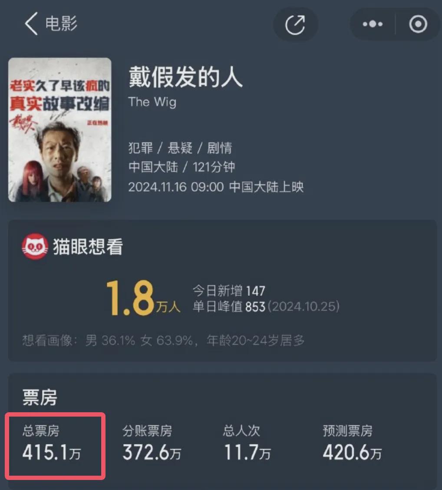Open the Maoyan cat logo icon

[35, 247]
